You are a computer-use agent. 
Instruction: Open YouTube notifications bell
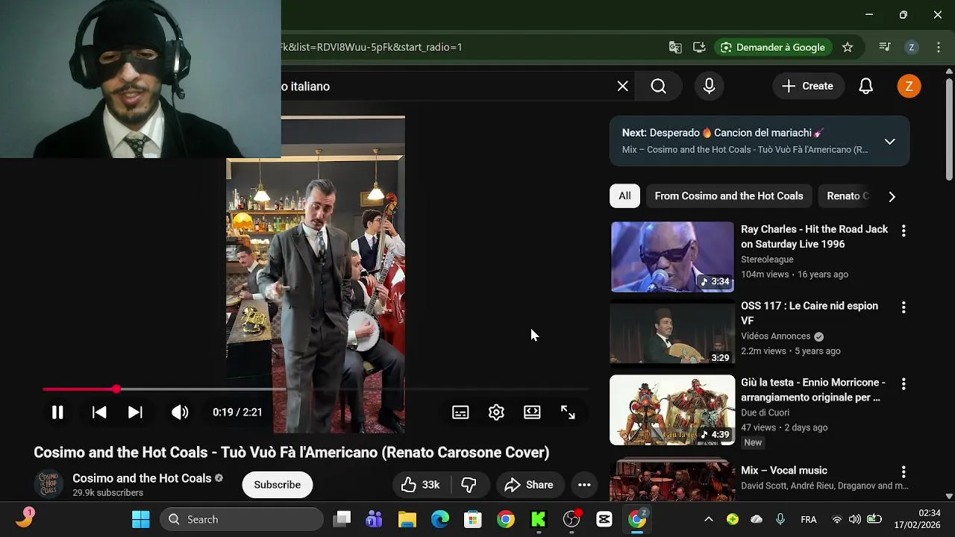pos(865,87)
